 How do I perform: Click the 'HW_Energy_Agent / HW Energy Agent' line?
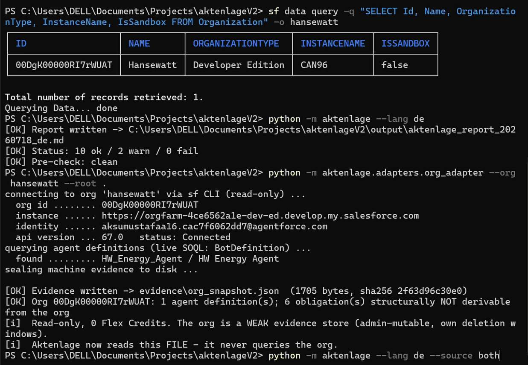[190, 259]
